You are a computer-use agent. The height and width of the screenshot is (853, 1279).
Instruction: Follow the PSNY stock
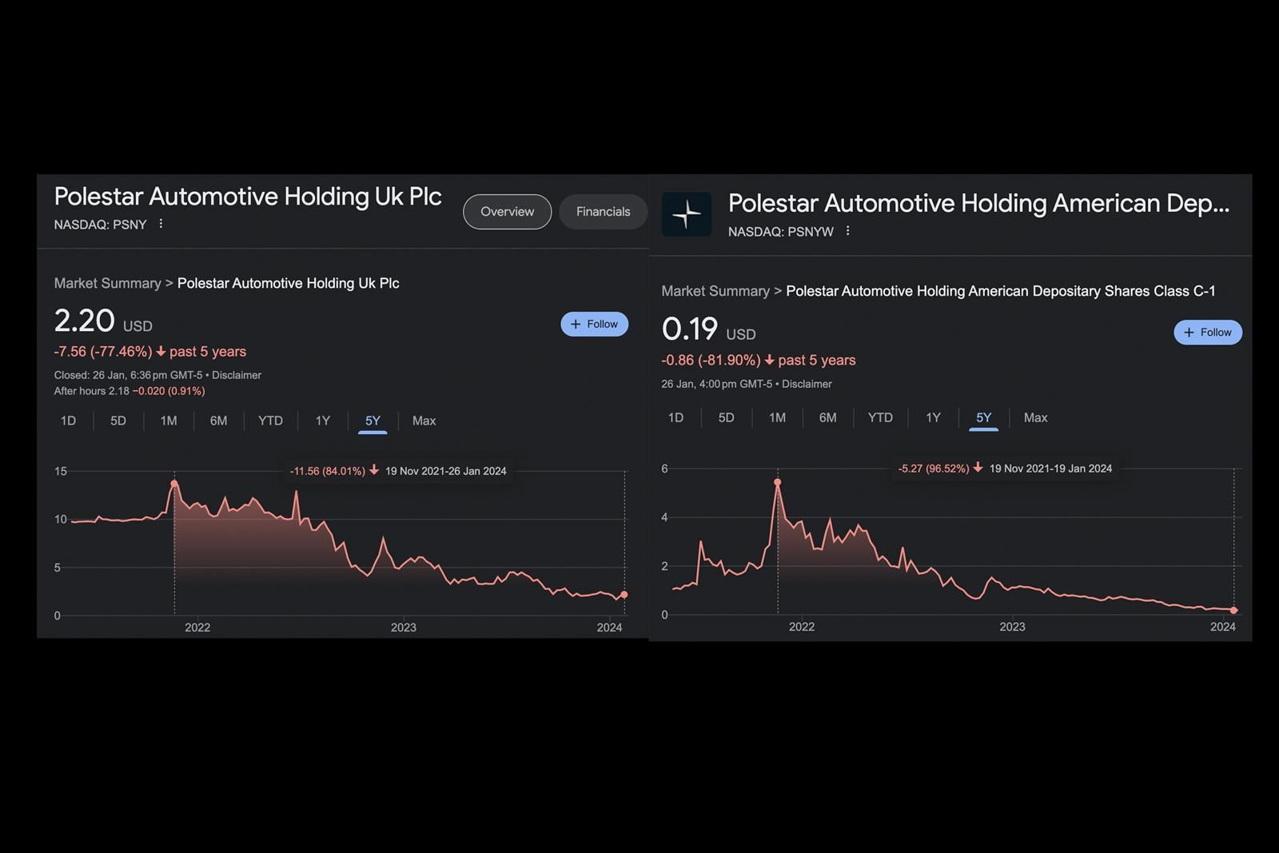point(594,324)
